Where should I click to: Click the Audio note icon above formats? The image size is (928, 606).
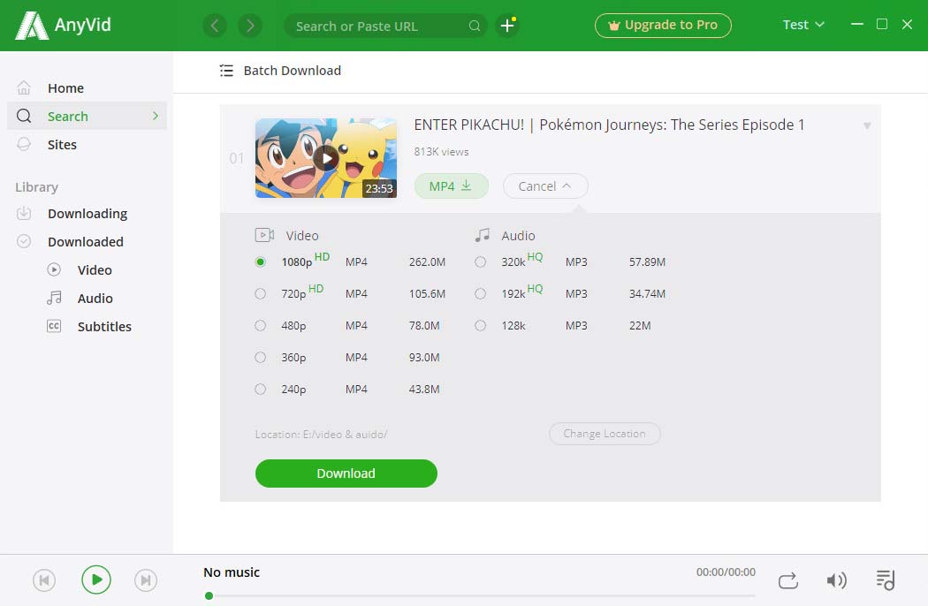pos(483,235)
